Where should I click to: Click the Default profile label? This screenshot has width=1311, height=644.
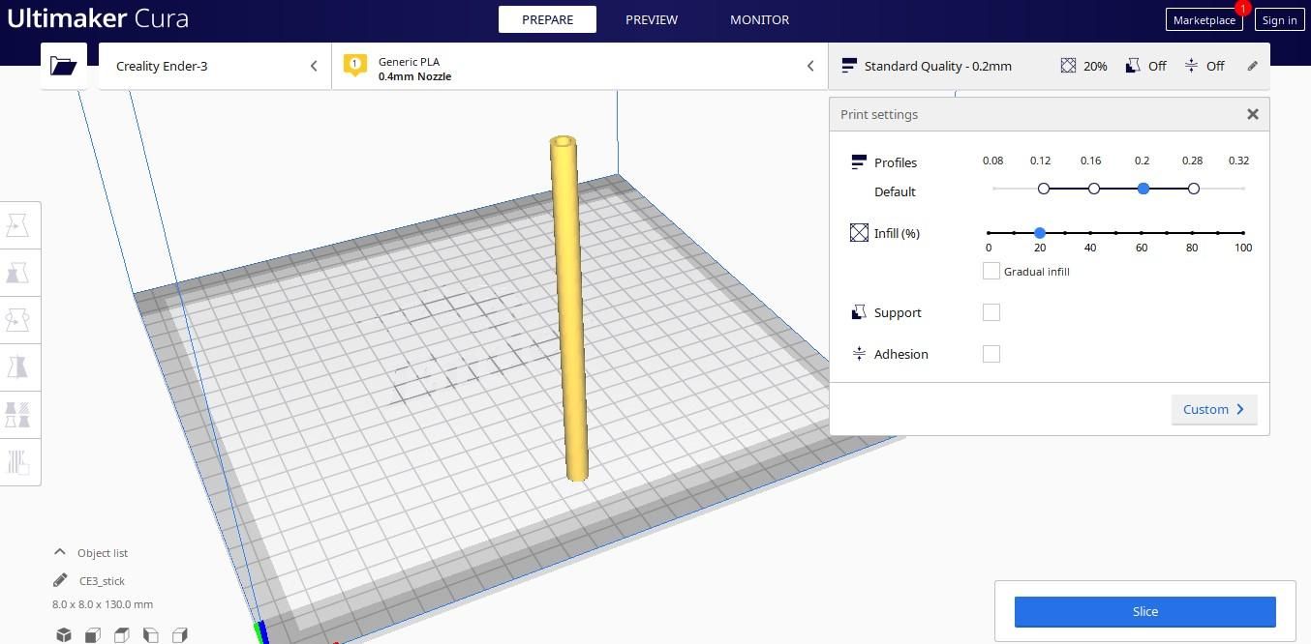[895, 191]
